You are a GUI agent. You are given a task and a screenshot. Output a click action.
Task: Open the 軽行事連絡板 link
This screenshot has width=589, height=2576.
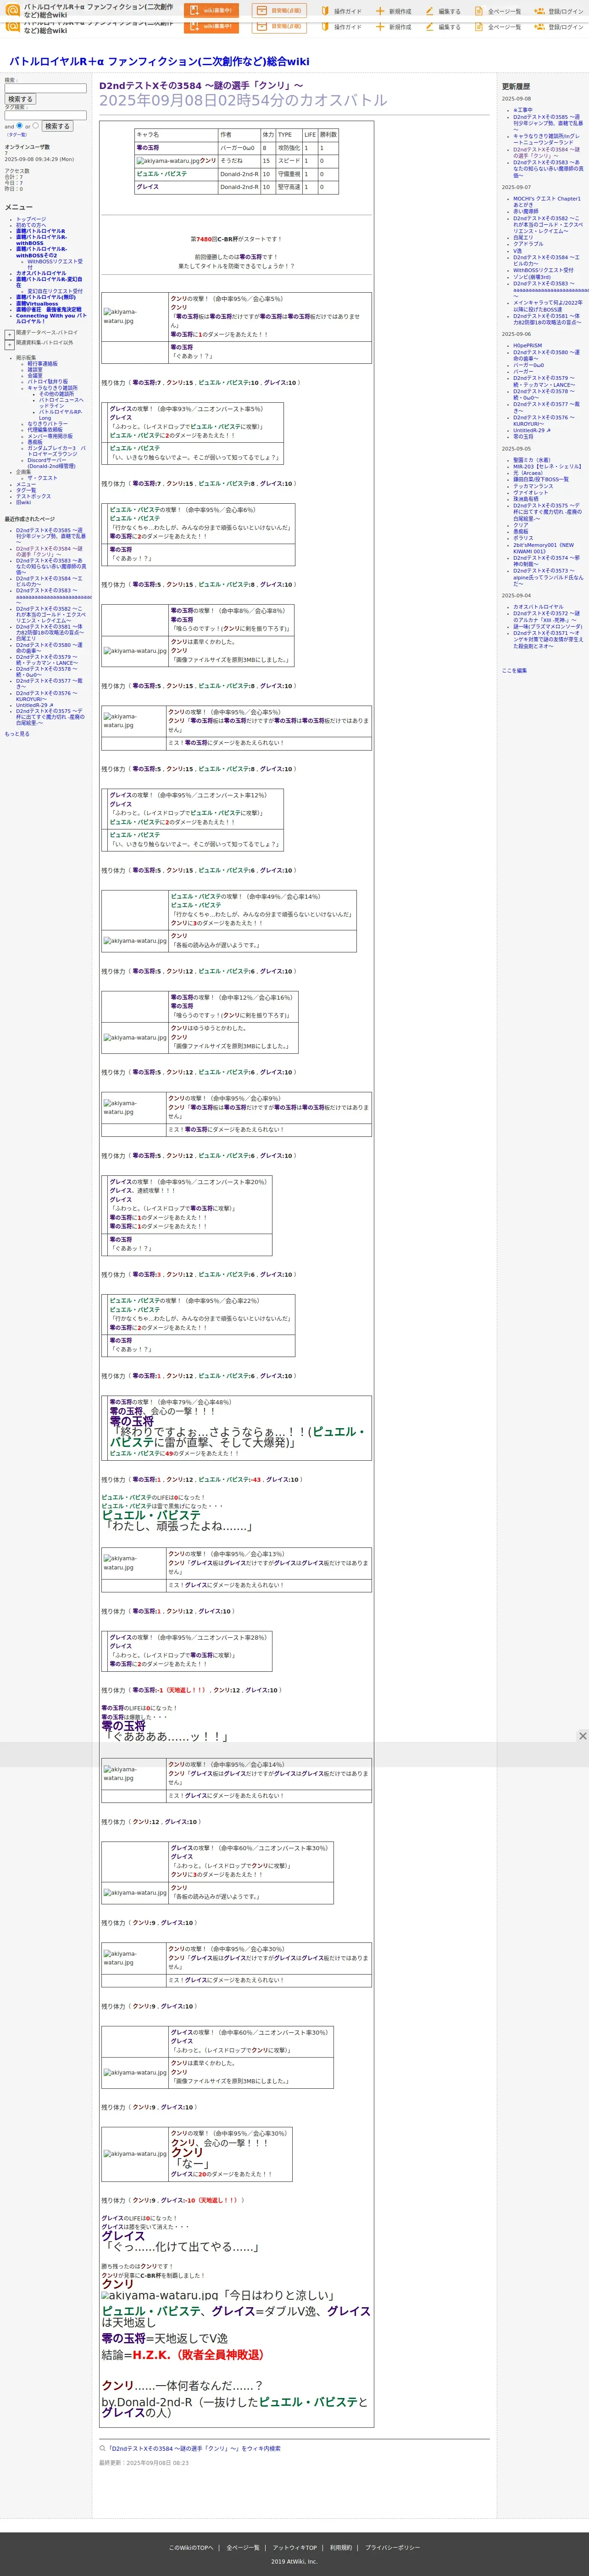point(42,363)
